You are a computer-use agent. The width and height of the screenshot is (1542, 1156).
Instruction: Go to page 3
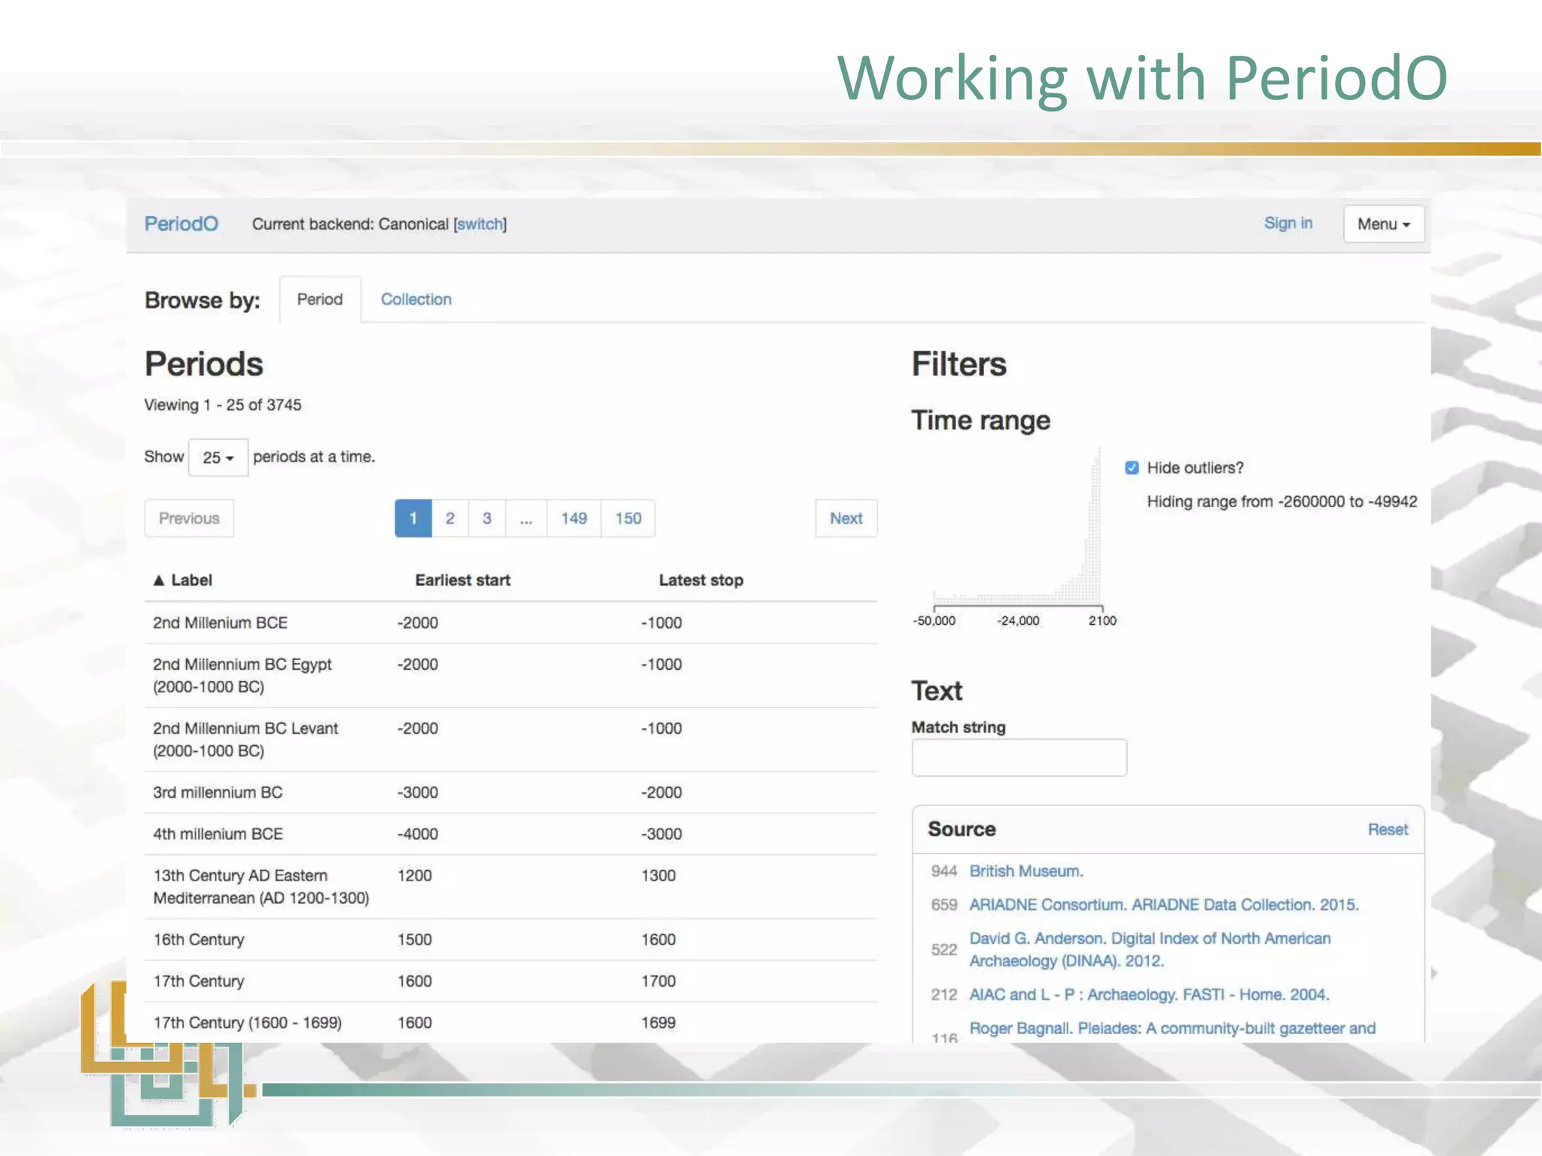pyautogui.click(x=487, y=518)
